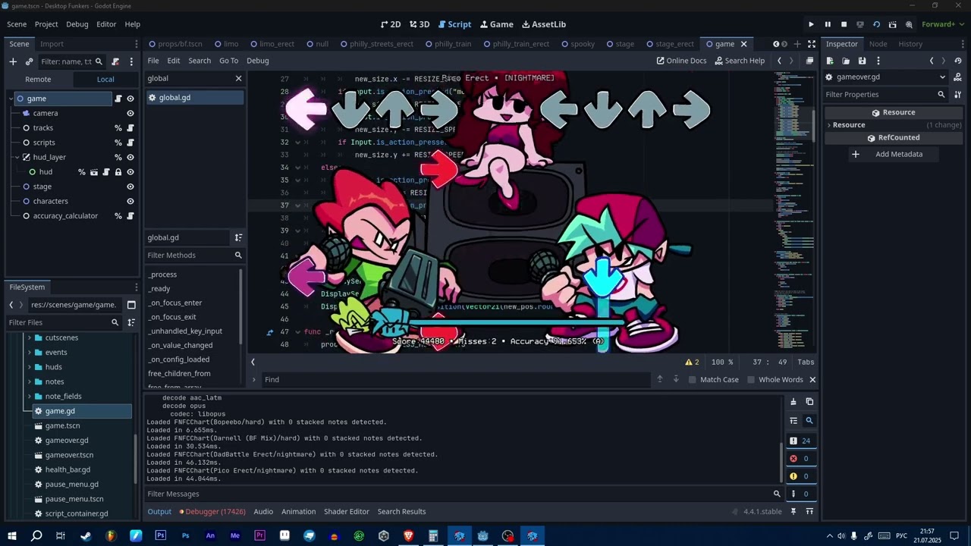Image resolution: width=971 pixels, height=546 pixels.
Task: Run the current scene with the clapperboard icon
Action: [893, 24]
